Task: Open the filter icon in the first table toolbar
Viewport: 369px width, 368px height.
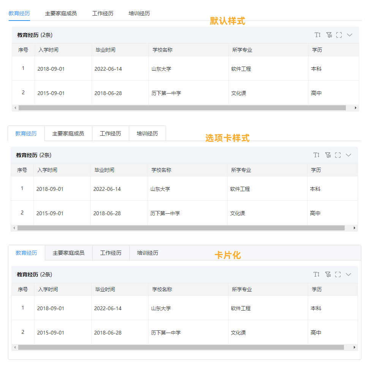Action: tap(329, 35)
